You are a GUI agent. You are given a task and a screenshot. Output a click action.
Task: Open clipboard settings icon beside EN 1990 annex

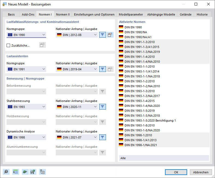110,35
